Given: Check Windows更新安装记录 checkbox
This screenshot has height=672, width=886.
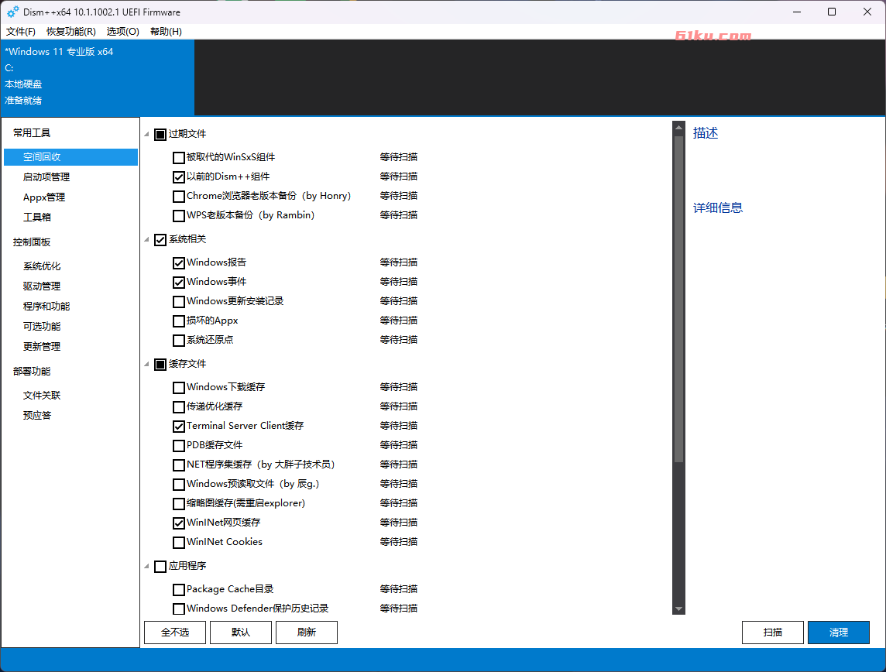Looking at the screenshot, I should click(x=179, y=302).
